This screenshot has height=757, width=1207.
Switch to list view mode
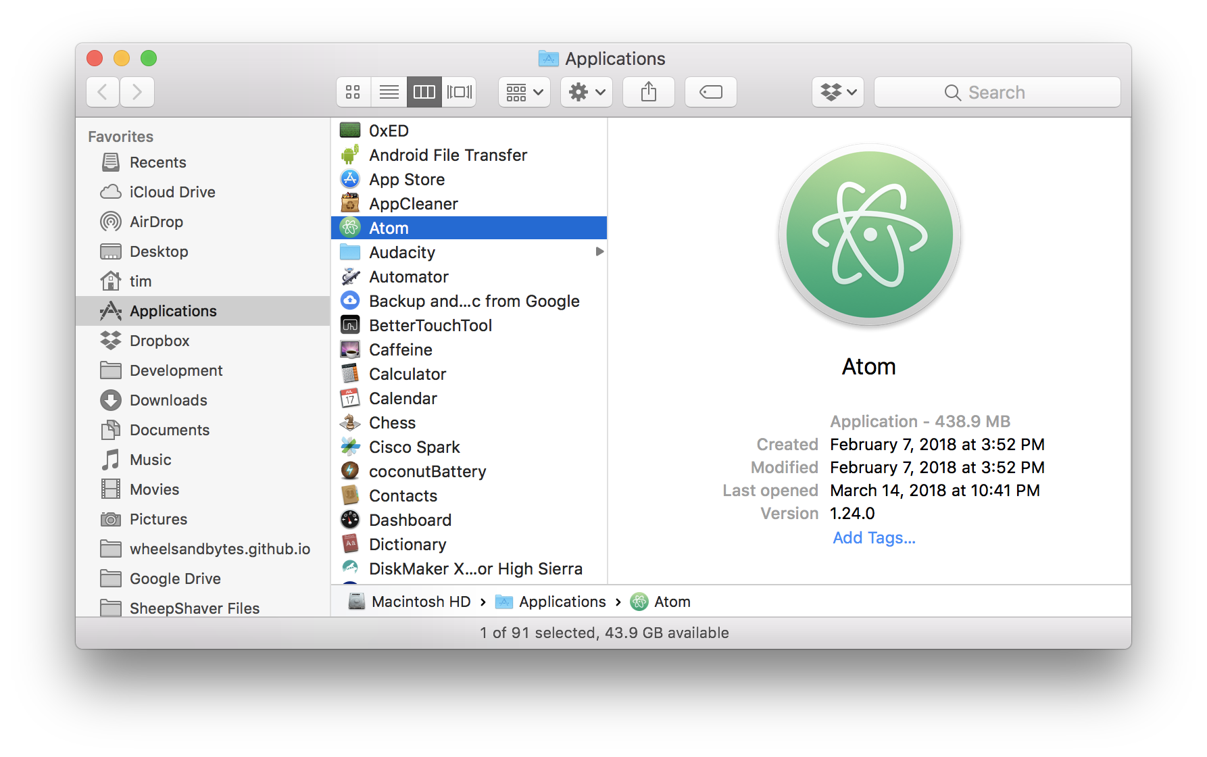coord(389,92)
